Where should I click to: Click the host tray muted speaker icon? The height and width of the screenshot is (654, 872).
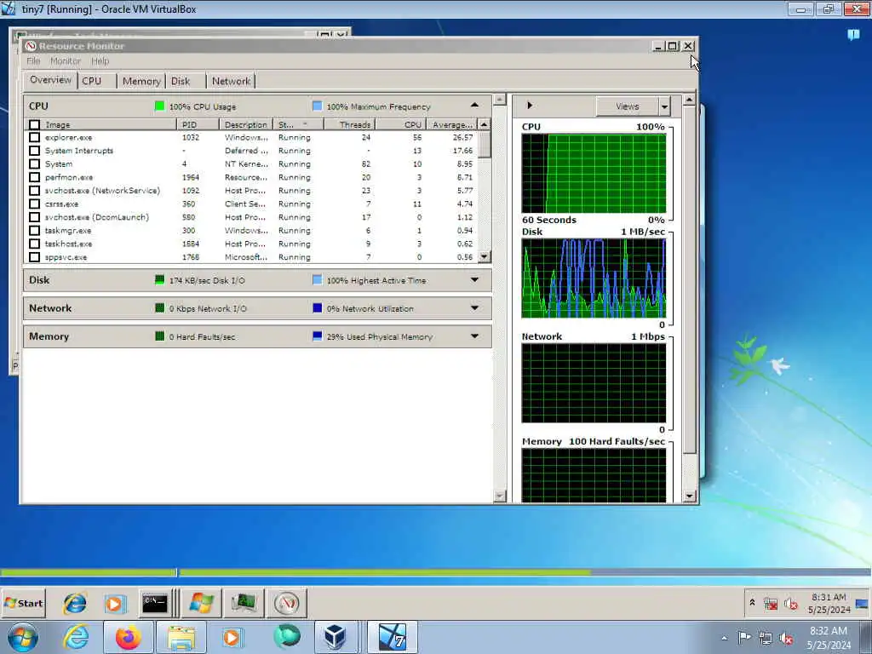pyautogui.click(x=786, y=639)
